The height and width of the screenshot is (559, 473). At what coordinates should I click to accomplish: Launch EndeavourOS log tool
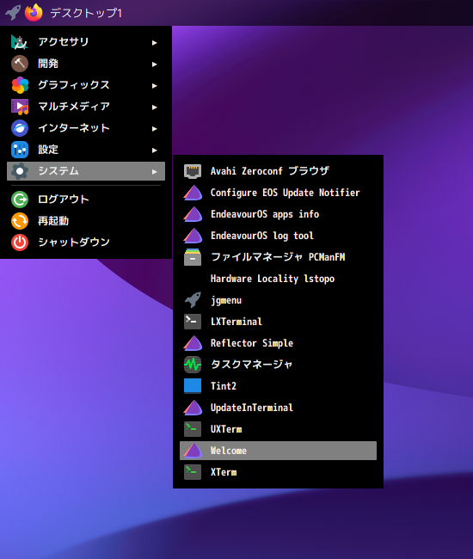coord(278,236)
